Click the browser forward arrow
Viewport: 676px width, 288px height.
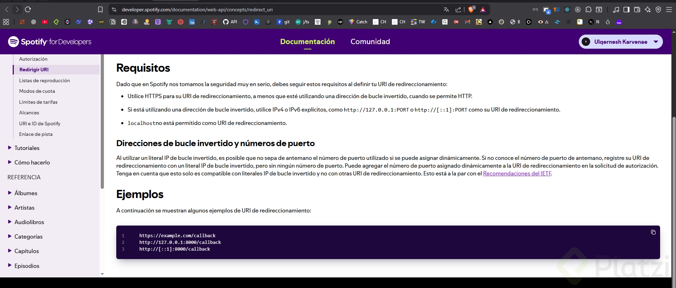(17, 10)
